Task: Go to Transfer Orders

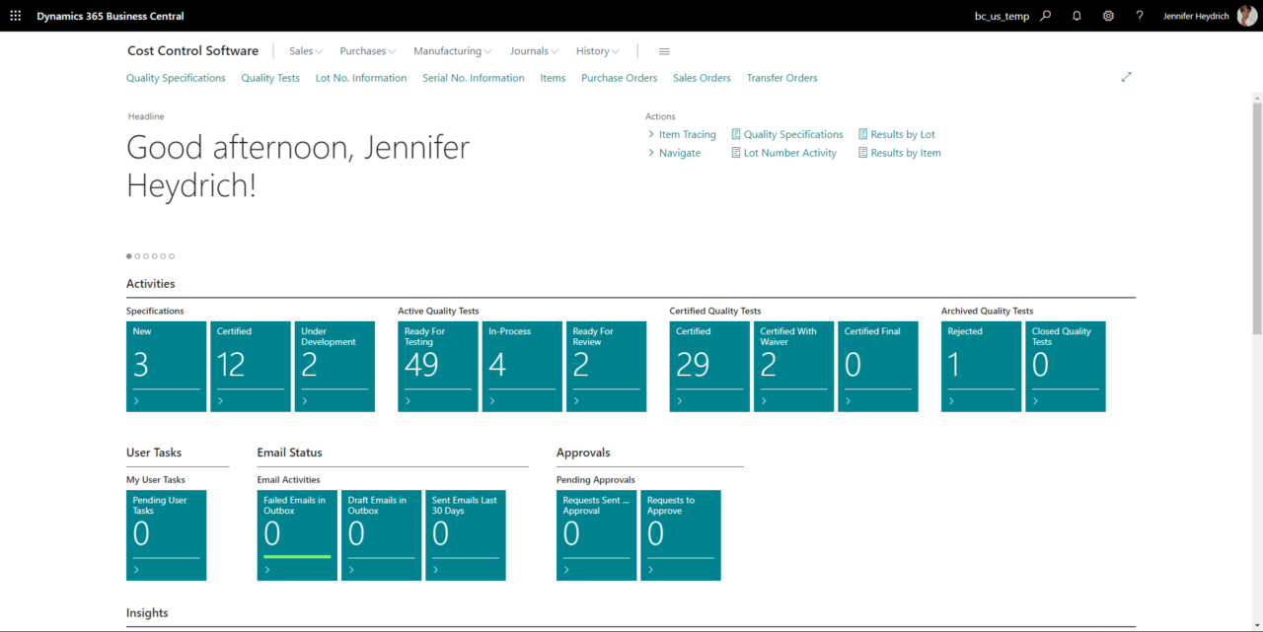Action: coord(781,78)
